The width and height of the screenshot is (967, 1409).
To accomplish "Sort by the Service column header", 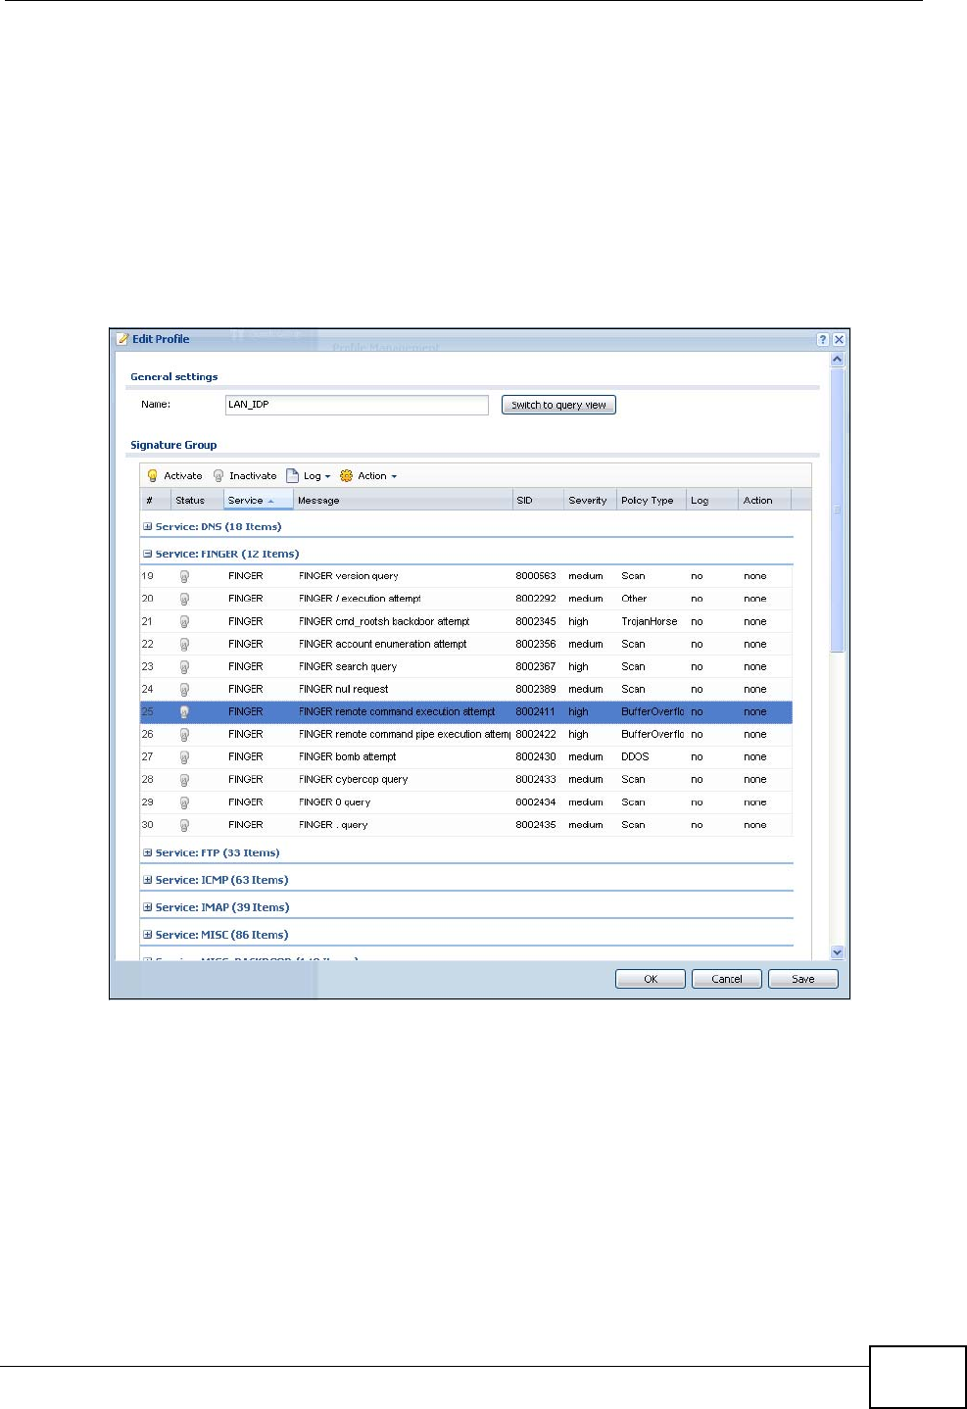I will pyautogui.click(x=259, y=500).
